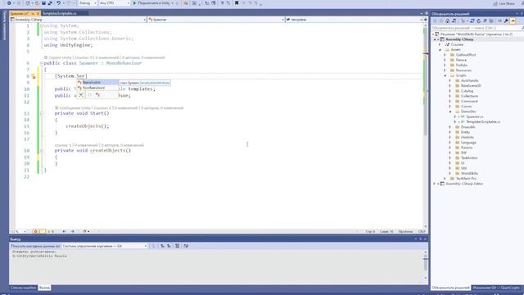The height and width of the screenshot is (295, 524).
Task: Collapse the Spawner class outlining on line 6
Action: [x=42, y=63]
